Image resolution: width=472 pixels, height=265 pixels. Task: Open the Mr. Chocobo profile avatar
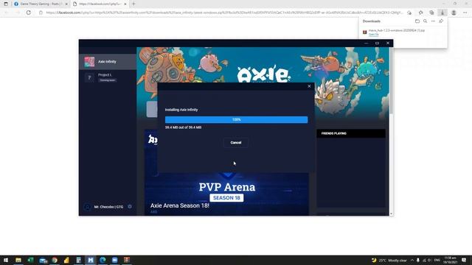point(87,207)
